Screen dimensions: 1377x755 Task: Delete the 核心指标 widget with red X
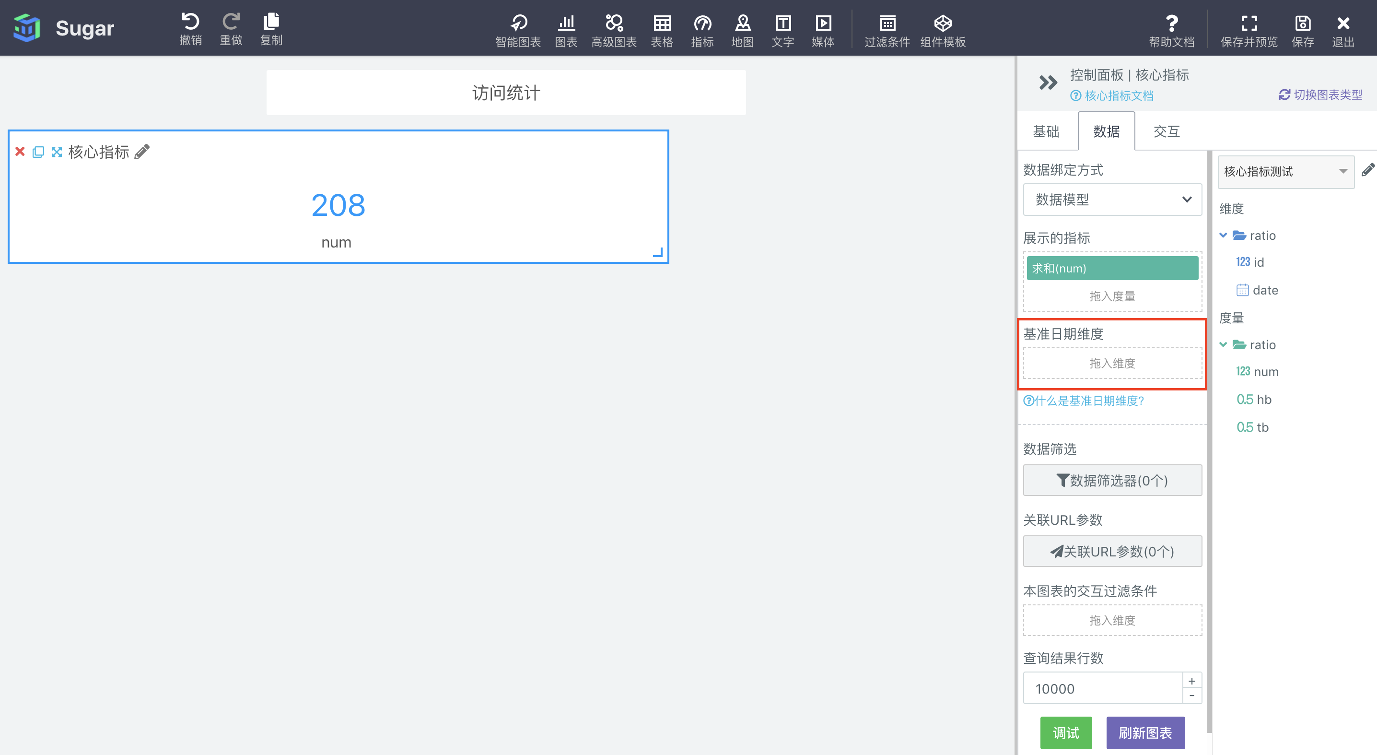point(20,151)
